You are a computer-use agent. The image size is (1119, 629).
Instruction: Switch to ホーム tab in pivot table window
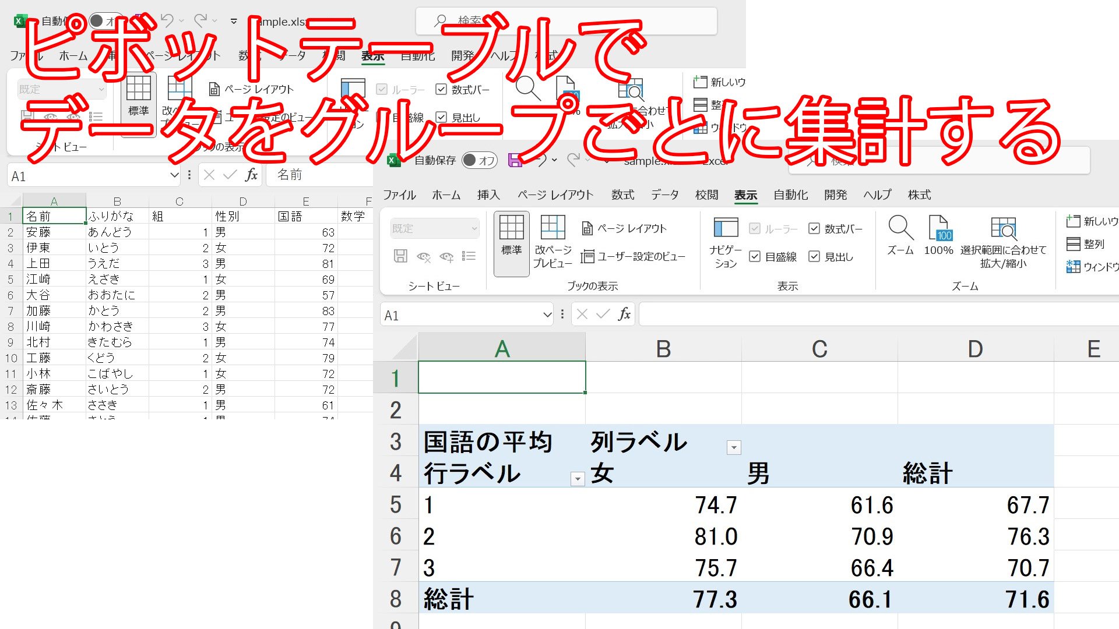(446, 195)
